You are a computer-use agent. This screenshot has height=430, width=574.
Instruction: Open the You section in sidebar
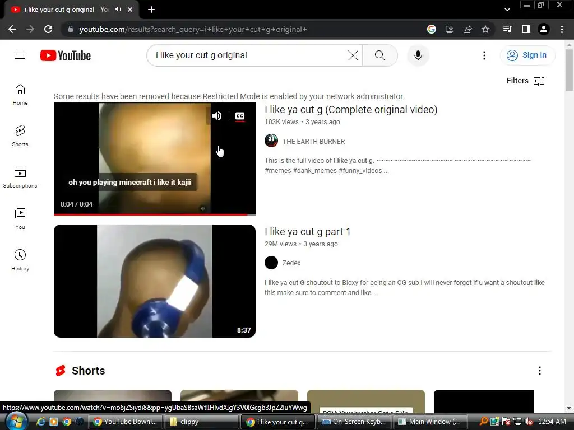pyautogui.click(x=20, y=219)
